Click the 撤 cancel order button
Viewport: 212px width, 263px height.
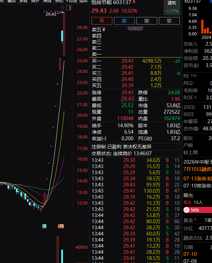(147, 21)
